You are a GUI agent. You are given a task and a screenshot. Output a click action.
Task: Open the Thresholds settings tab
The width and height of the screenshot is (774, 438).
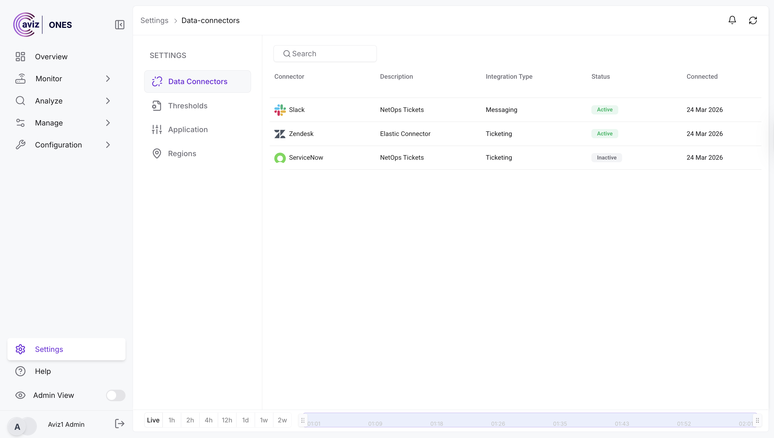click(187, 106)
